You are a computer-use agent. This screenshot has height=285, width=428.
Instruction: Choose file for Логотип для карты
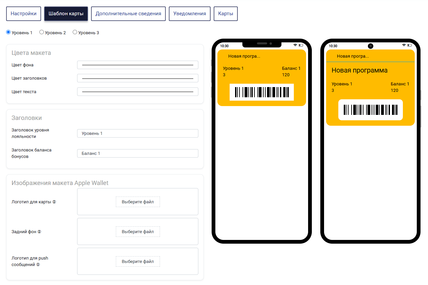click(x=138, y=202)
